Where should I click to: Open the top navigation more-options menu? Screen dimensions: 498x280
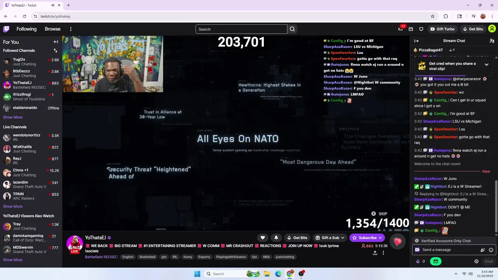pyautogui.click(x=70, y=29)
